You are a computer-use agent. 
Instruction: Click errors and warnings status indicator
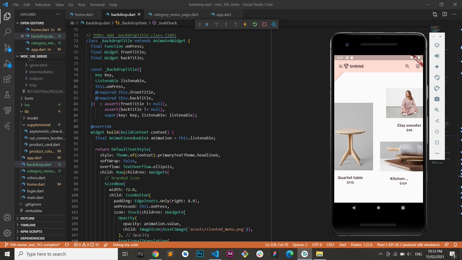click(x=86, y=245)
